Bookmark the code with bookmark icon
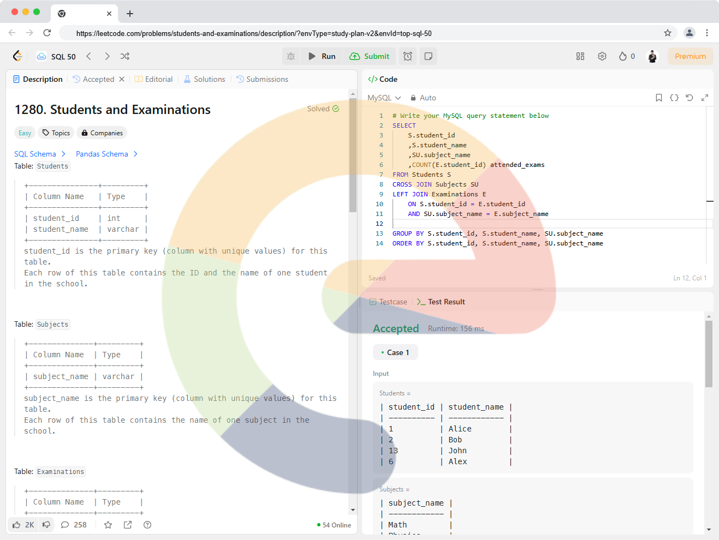The width and height of the screenshot is (719, 540). click(659, 98)
